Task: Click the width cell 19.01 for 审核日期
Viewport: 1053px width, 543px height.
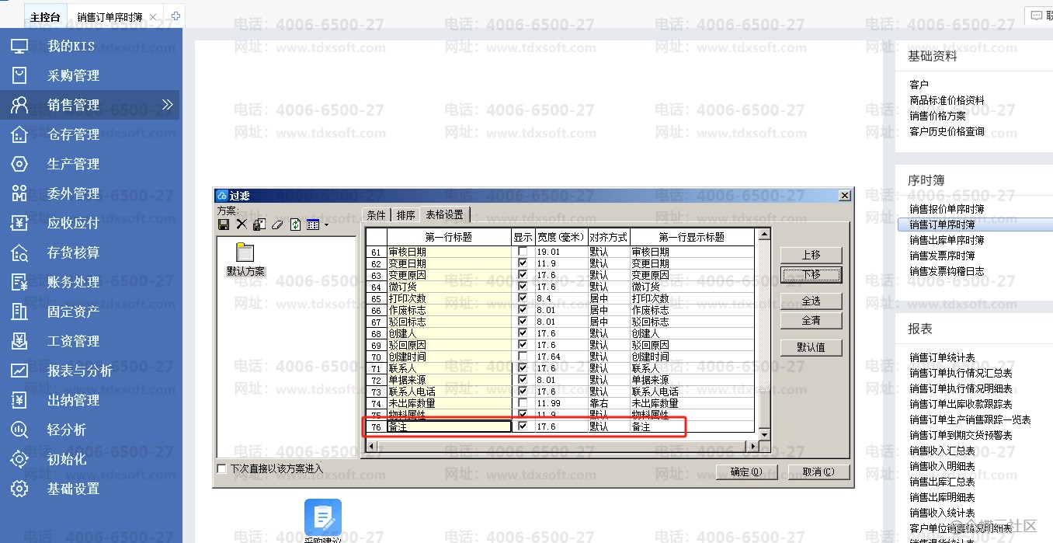Action: tap(561, 252)
